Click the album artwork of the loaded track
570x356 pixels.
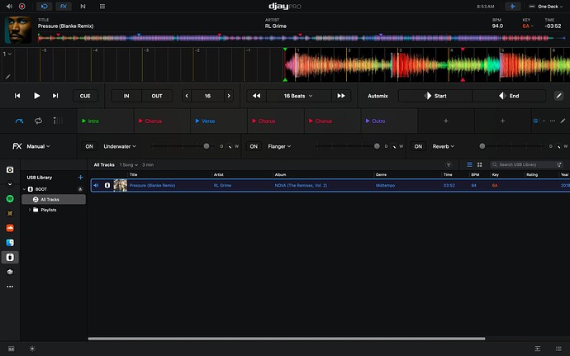click(18, 30)
